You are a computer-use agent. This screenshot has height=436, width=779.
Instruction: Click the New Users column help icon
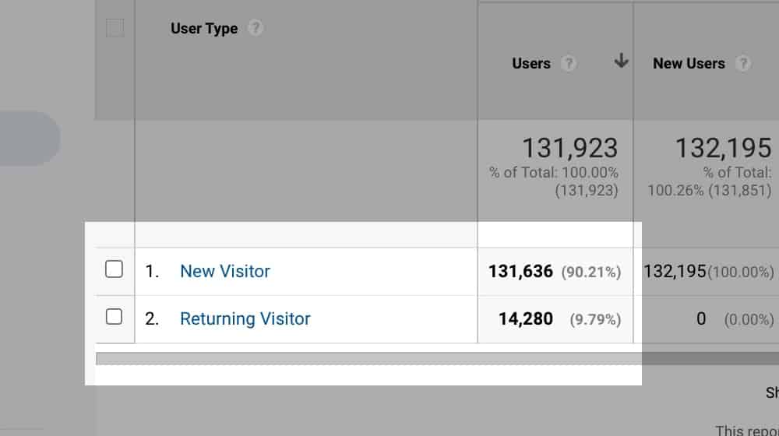click(x=742, y=63)
